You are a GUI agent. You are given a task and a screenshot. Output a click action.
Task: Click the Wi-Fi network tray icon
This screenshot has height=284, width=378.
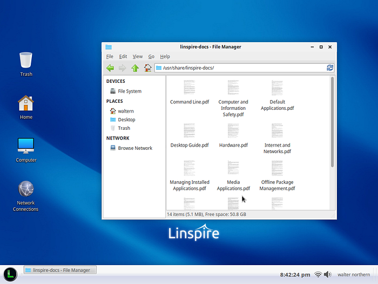click(318, 275)
